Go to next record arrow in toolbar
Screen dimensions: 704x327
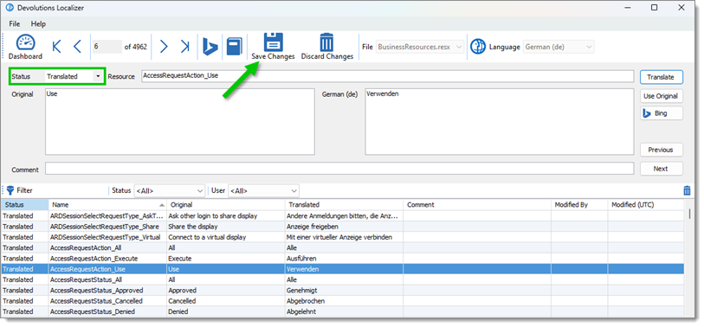click(164, 46)
